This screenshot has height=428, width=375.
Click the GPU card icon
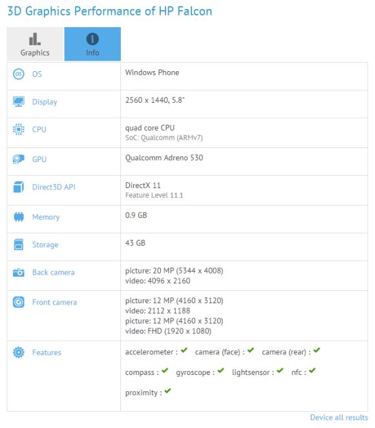(19, 159)
